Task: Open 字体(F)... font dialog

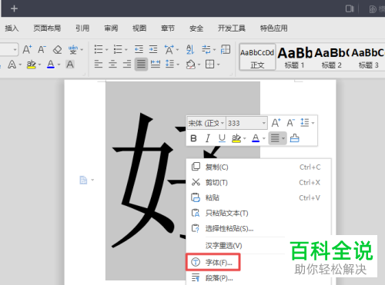Action: click(213, 262)
